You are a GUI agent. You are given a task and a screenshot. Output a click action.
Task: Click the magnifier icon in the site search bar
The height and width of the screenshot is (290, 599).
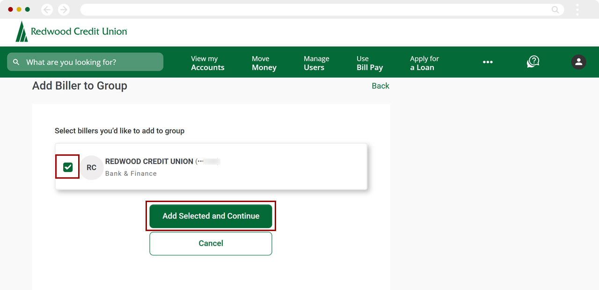pyautogui.click(x=16, y=62)
